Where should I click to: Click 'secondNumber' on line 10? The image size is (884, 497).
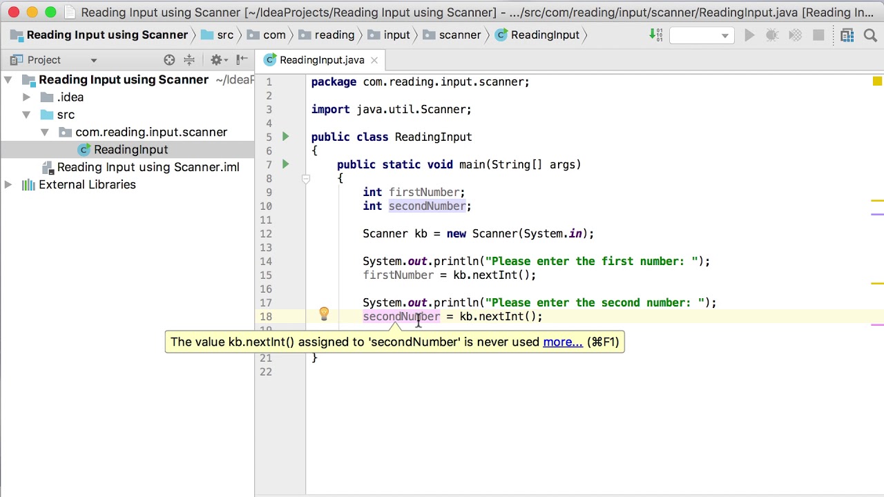point(427,206)
